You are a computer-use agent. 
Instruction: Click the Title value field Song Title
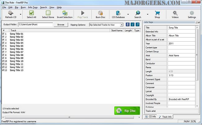point(181,28)
